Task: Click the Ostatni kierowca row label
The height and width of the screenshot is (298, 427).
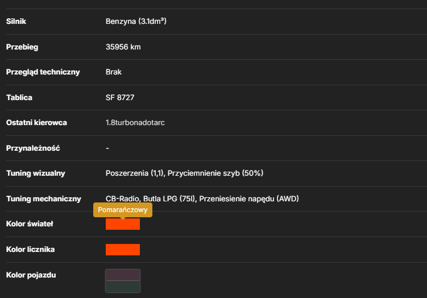Action: pyautogui.click(x=36, y=123)
